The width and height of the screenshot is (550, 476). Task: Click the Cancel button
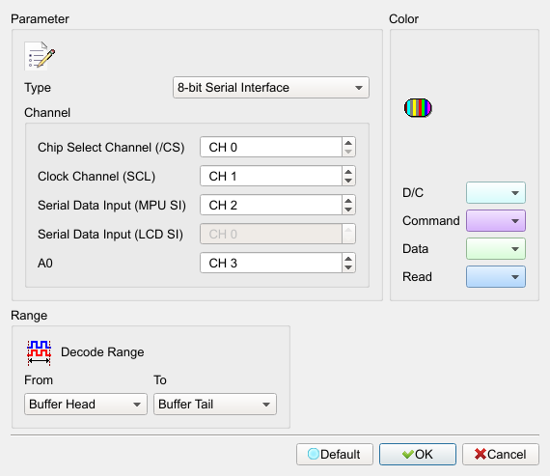coord(501,454)
